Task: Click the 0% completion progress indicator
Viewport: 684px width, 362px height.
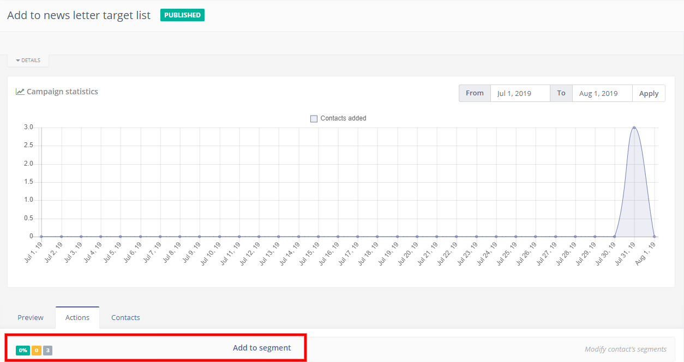Action: (x=23, y=350)
